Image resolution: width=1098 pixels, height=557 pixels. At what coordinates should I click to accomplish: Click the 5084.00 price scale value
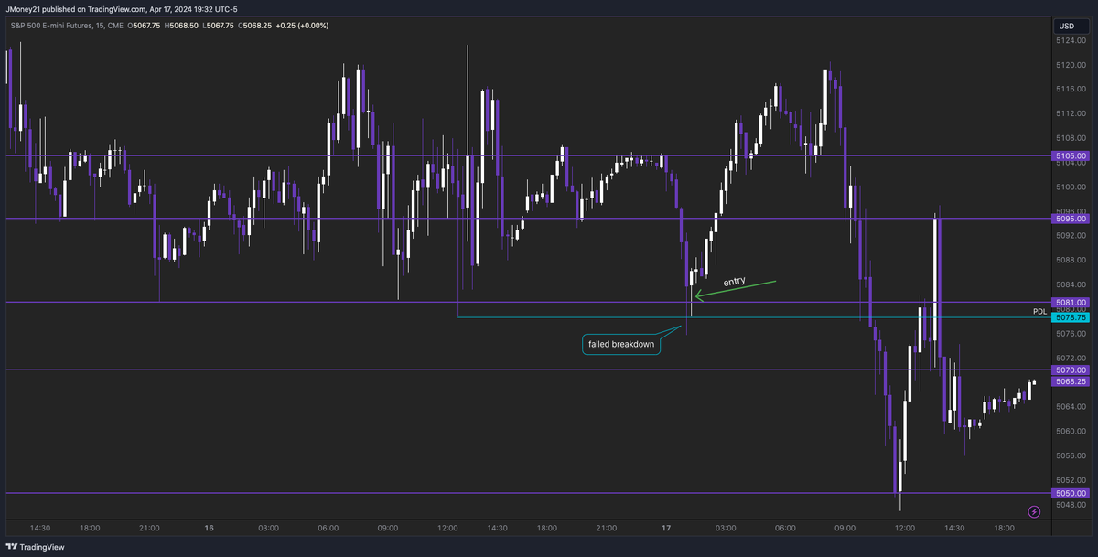click(1070, 284)
